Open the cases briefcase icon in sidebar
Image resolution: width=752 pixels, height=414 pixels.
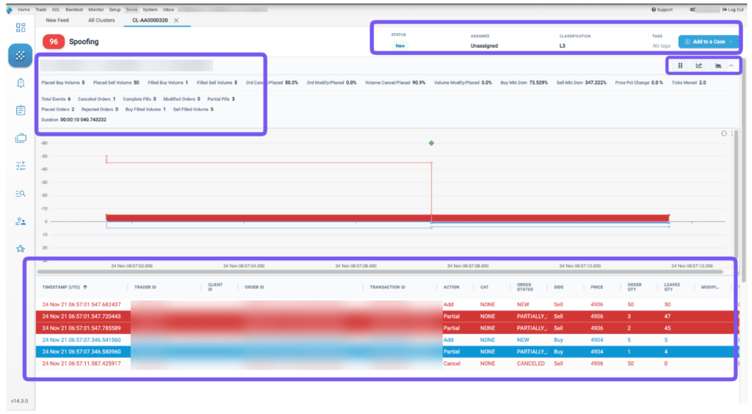coord(20,139)
